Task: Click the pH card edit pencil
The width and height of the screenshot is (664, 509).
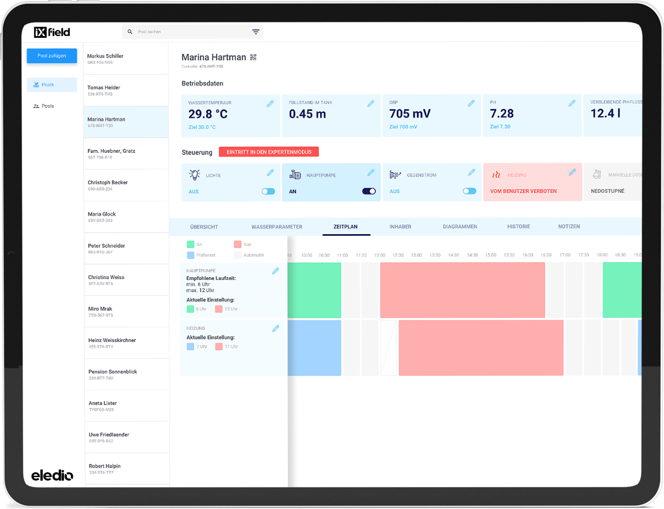Action: (x=572, y=103)
